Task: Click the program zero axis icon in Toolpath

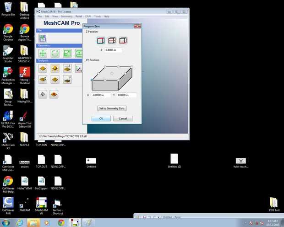Action: 79,69
